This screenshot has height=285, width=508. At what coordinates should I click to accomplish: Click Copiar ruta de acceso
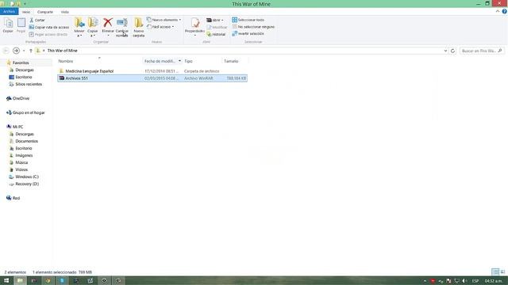click(49, 27)
